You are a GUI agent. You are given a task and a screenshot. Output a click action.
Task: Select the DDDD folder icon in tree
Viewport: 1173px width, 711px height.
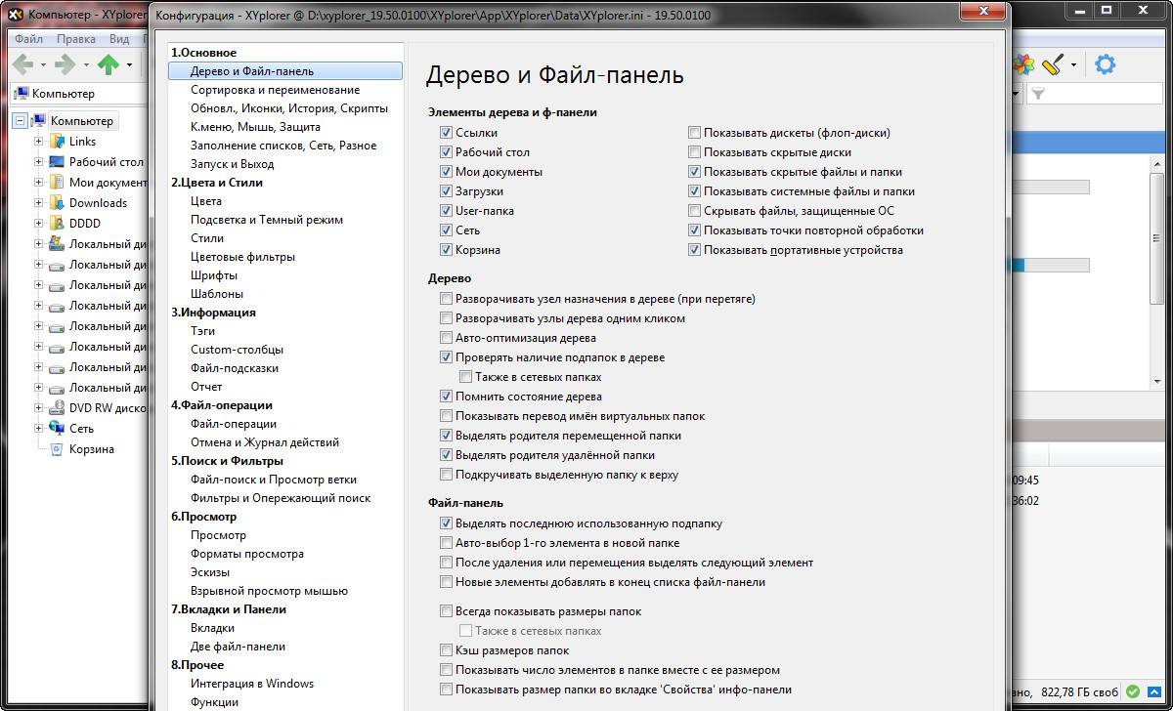[x=58, y=224]
